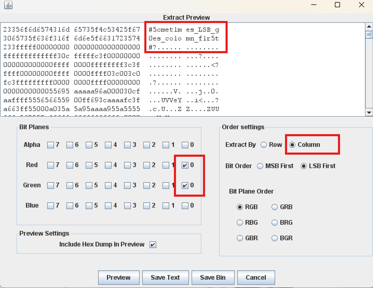Check Green bit plane 6
Image resolution: width=373 pixels, height=288 pixels.
pyautogui.click(x=70, y=185)
